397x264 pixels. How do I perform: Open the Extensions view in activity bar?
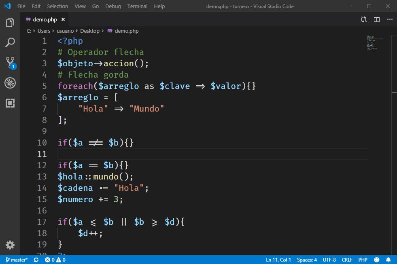point(10,103)
